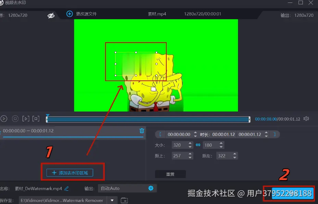
Task: Click the 素材_DeWatermark.mp4 file name
Action: (38, 189)
